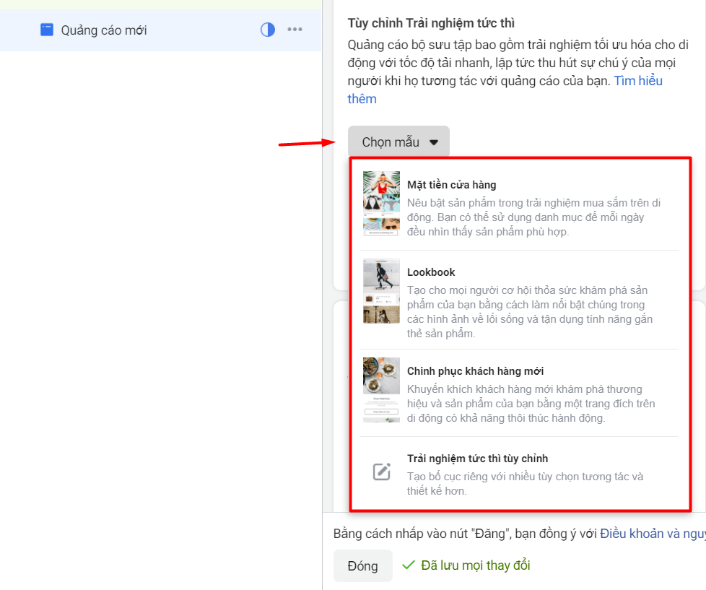Pick the Chinh phục khách hàng mới title
This screenshot has height=590, width=706.
(475, 371)
